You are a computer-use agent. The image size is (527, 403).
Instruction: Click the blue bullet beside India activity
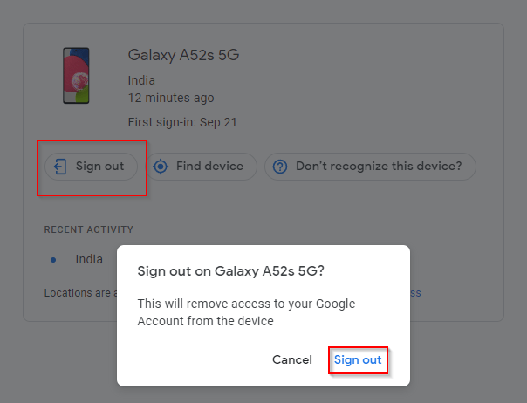pyautogui.click(x=53, y=260)
